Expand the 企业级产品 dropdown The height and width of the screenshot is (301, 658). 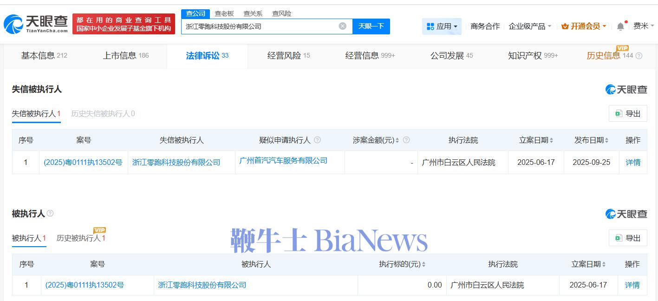[x=530, y=26]
